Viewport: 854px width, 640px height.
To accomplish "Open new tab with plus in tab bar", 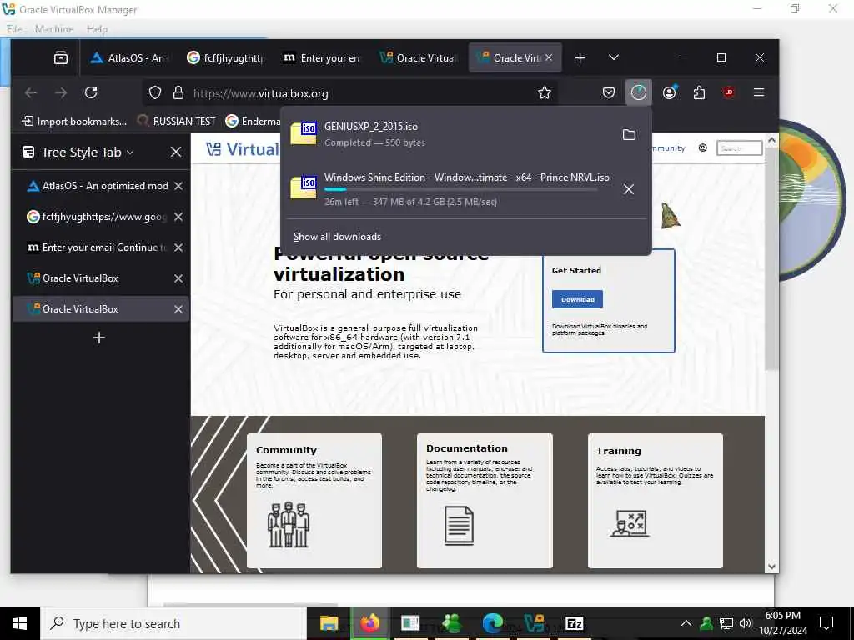I will 580,57.
